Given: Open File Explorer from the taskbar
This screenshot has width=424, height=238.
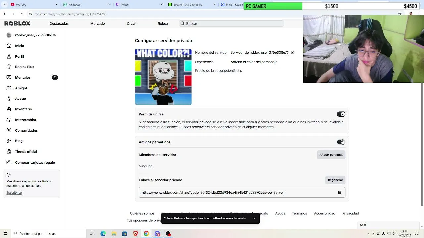Looking at the screenshot, I should pos(114,234).
